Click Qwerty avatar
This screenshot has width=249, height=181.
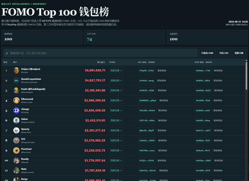point(16,130)
